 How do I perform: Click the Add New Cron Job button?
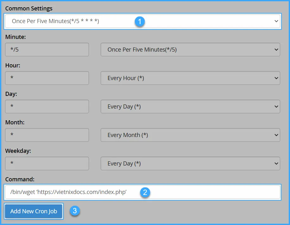(x=34, y=211)
